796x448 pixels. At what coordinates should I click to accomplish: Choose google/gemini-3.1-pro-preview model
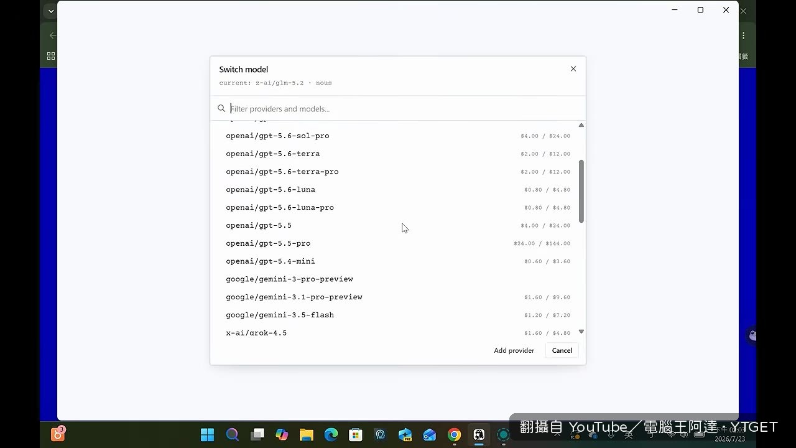coord(398,297)
